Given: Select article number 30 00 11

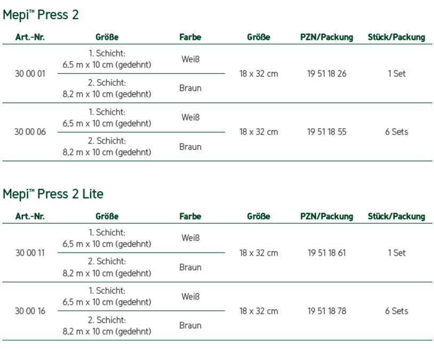Looking at the screenshot, I should pyautogui.click(x=30, y=253).
